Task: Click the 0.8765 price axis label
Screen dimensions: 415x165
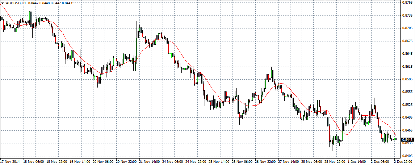Action: tap(407, 3)
